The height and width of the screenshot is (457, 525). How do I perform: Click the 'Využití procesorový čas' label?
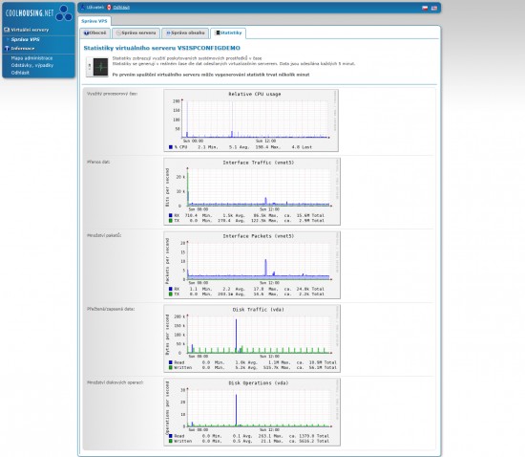(x=112, y=94)
